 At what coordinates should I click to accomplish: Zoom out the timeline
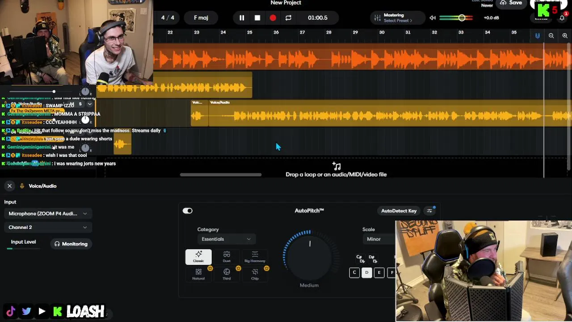click(x=551, y=36)
